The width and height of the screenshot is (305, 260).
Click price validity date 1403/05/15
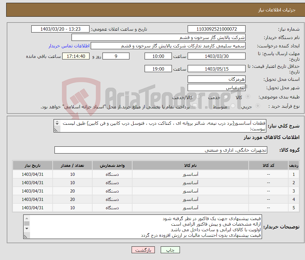click(x=216, y=69)
